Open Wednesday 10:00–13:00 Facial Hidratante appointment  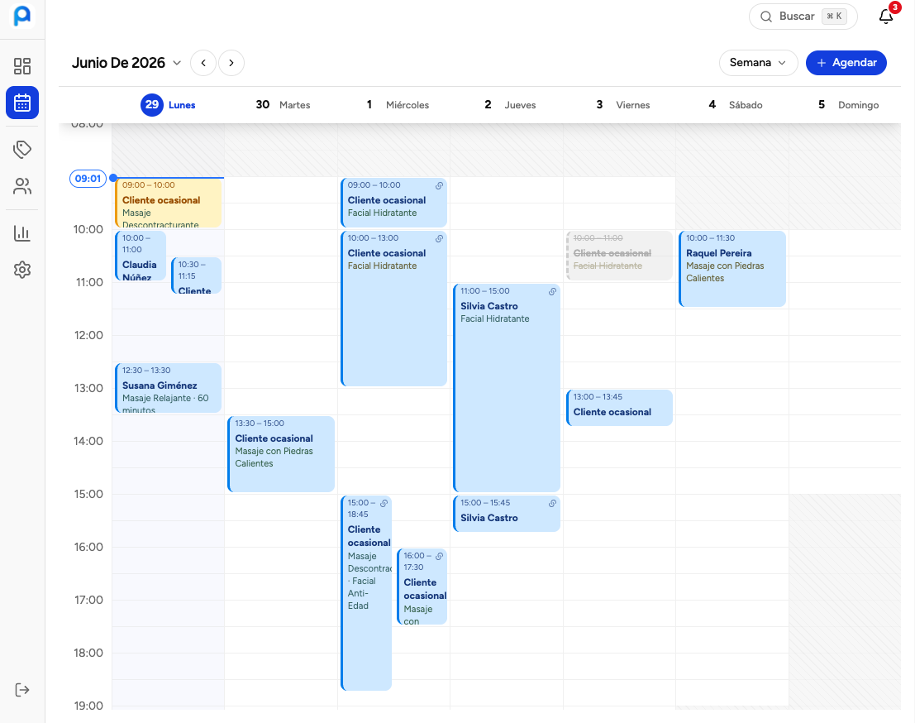(x=394, y=309)
